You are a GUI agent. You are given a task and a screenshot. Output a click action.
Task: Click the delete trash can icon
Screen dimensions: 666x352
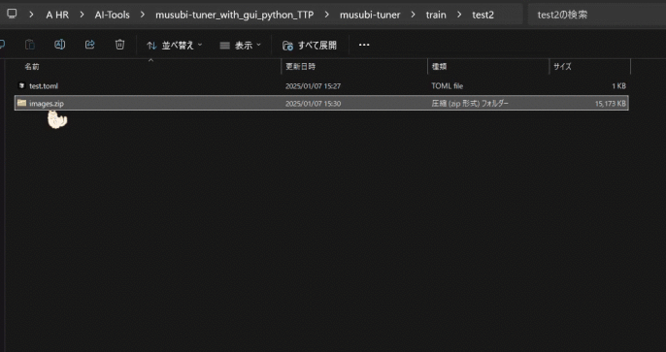(x=120, y=45)
